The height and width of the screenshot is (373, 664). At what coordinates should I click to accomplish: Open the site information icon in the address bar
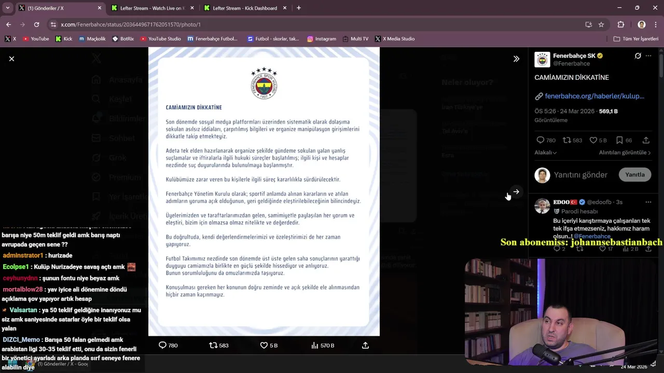coord(53,24)
